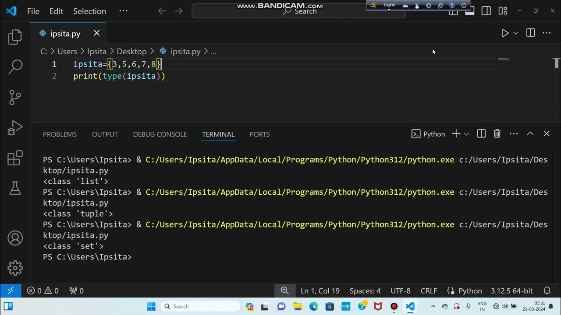Click the command center search box

point(299,11)
